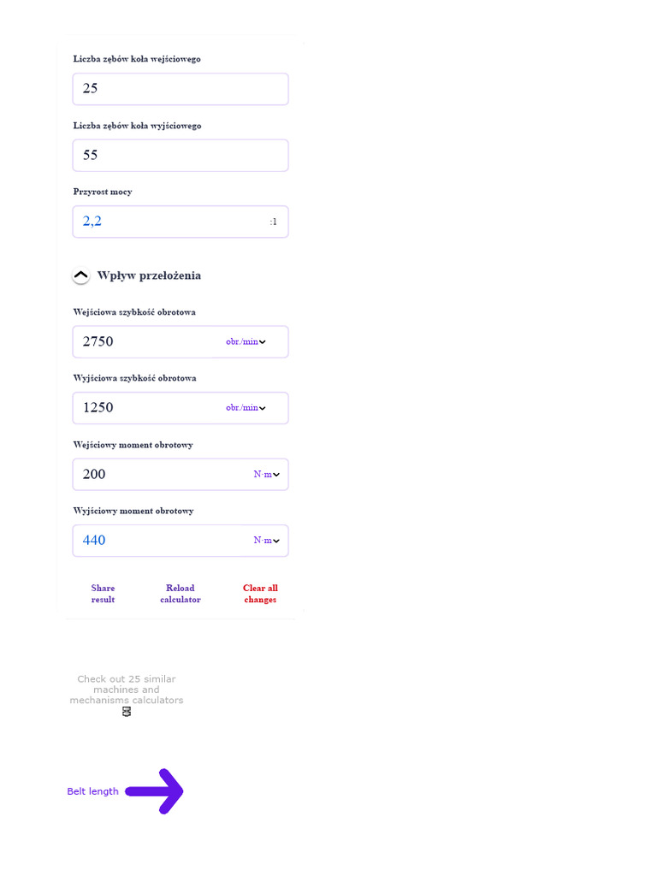Click the small icon below similar calculators text
The image size is (657, 876).
(x=127, y=712)
